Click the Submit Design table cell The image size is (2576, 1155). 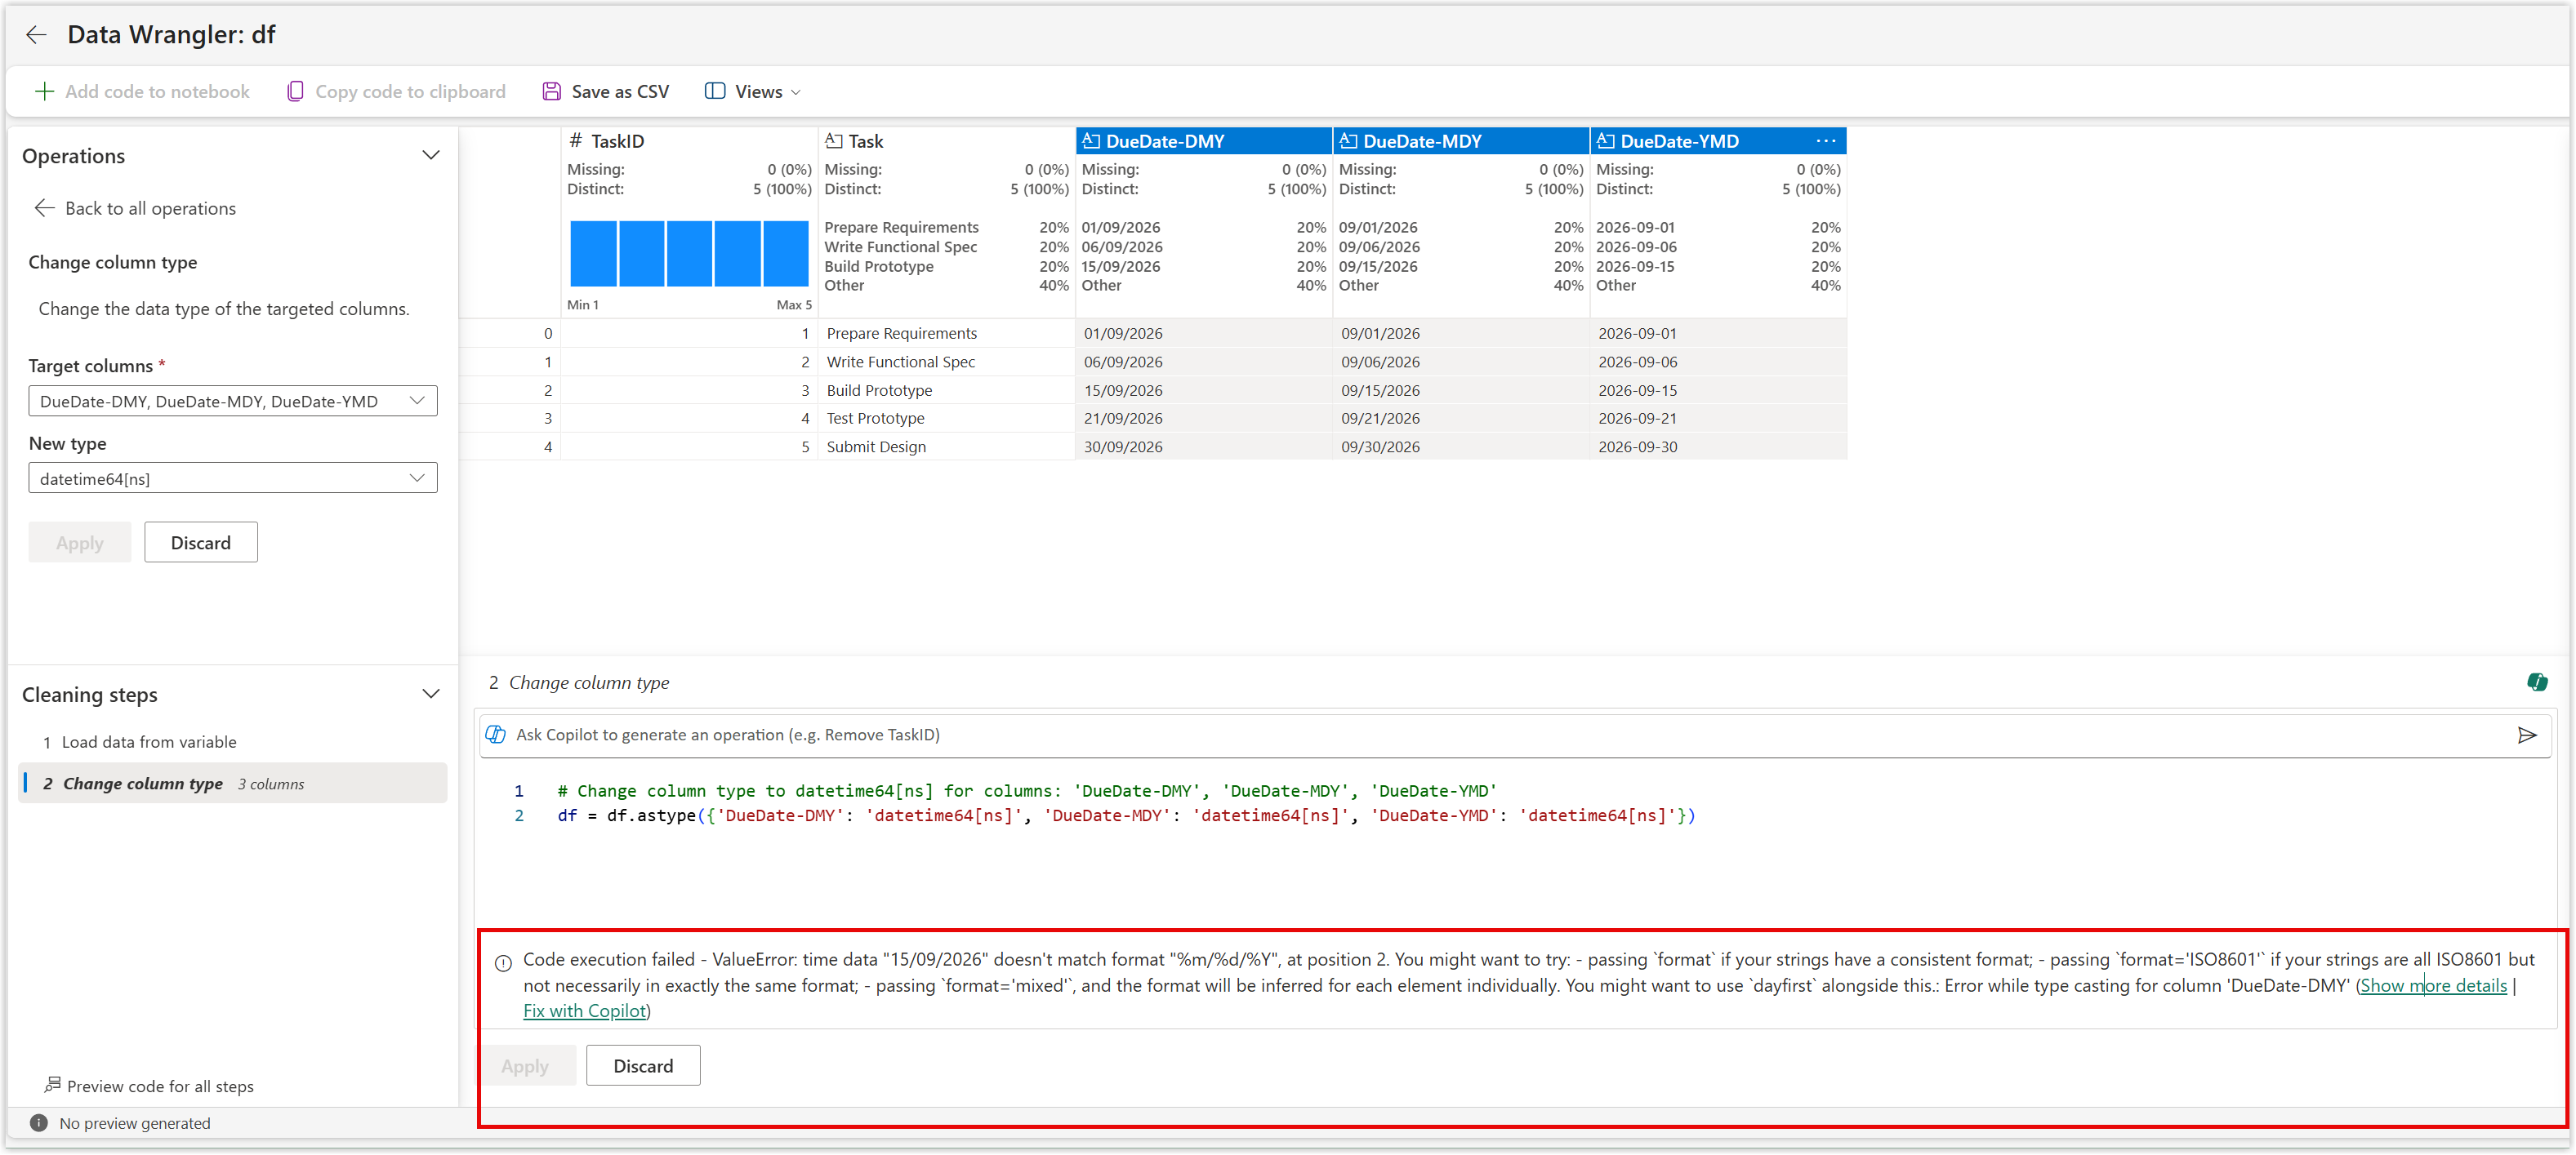click(x=946, y=447)
